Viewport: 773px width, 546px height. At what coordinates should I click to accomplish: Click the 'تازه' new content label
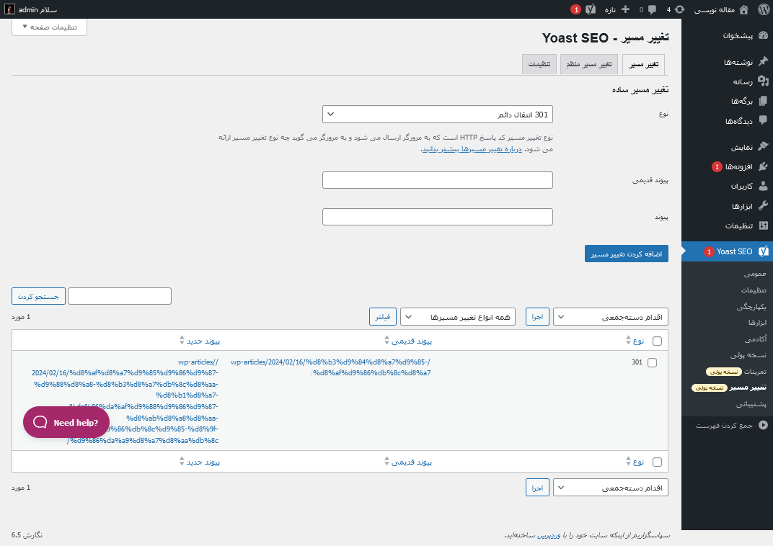(610, 9)
